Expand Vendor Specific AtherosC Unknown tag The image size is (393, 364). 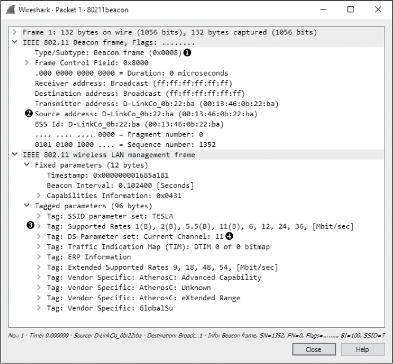[38, 287]
